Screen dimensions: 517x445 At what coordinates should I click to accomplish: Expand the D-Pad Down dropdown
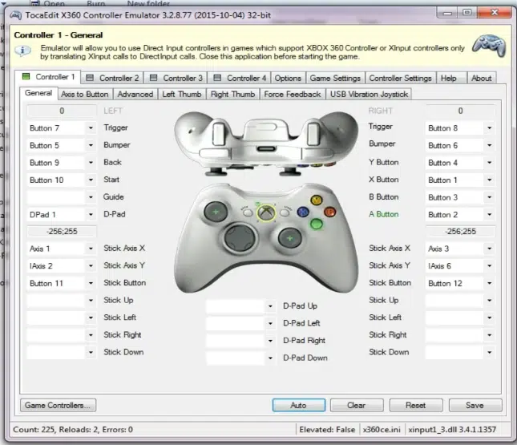pyautogui.click(x=270, y=358)
